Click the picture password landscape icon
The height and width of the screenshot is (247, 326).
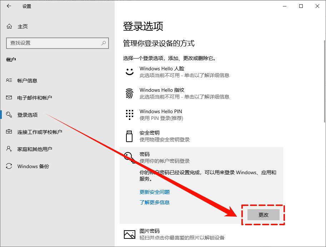tap(130, 234)
